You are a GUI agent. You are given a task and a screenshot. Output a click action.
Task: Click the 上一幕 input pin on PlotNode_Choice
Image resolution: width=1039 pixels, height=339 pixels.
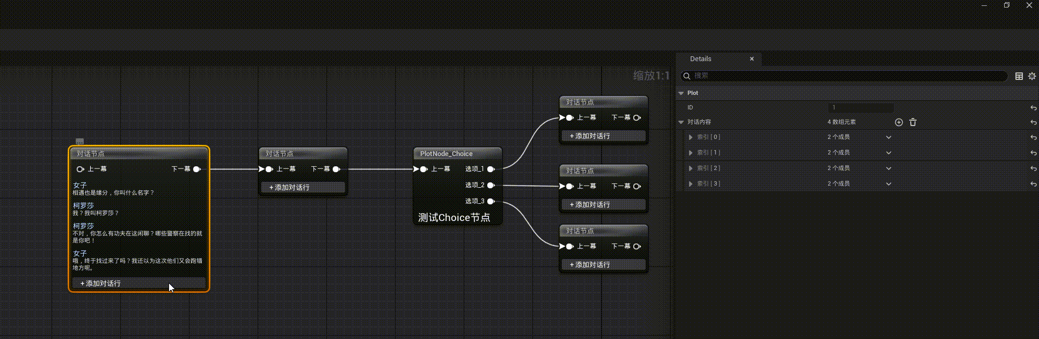pyautogui.click(x=423, y=169)
